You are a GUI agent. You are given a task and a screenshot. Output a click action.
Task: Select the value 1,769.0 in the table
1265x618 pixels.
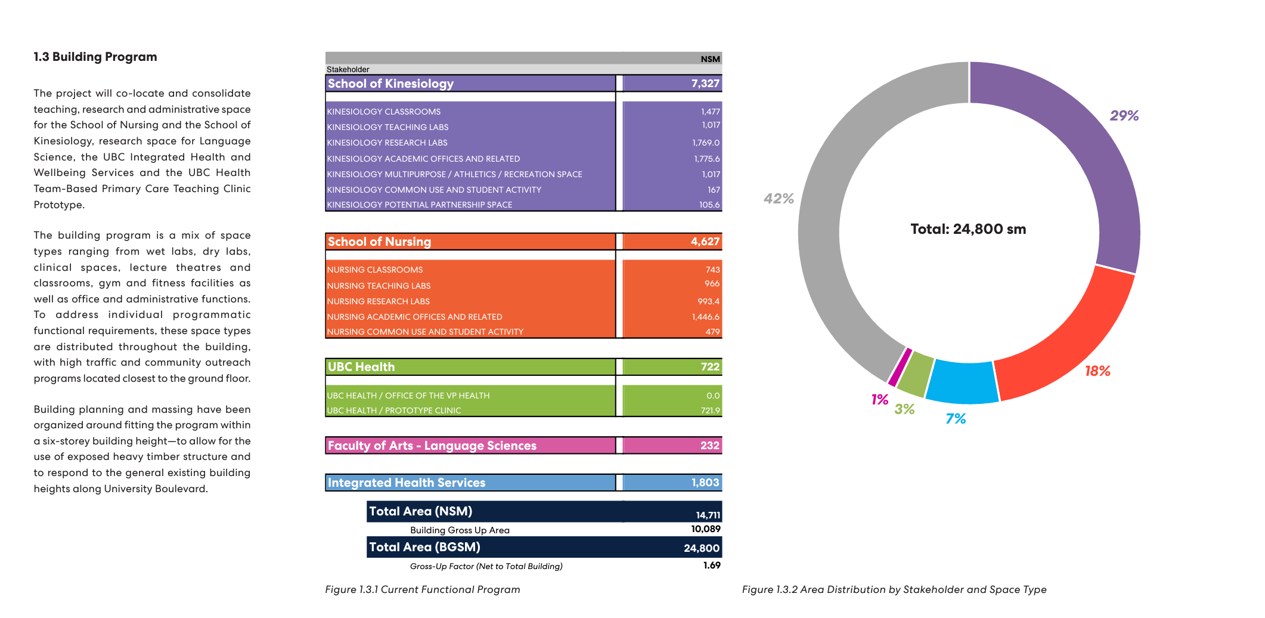706,143
